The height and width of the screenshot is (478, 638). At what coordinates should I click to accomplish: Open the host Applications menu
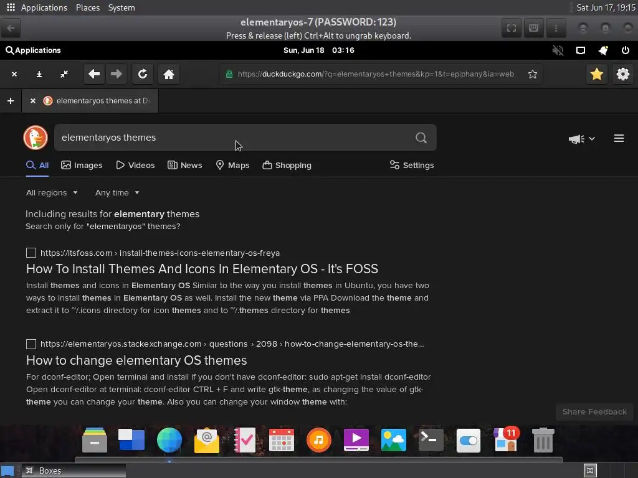(44, 7)
